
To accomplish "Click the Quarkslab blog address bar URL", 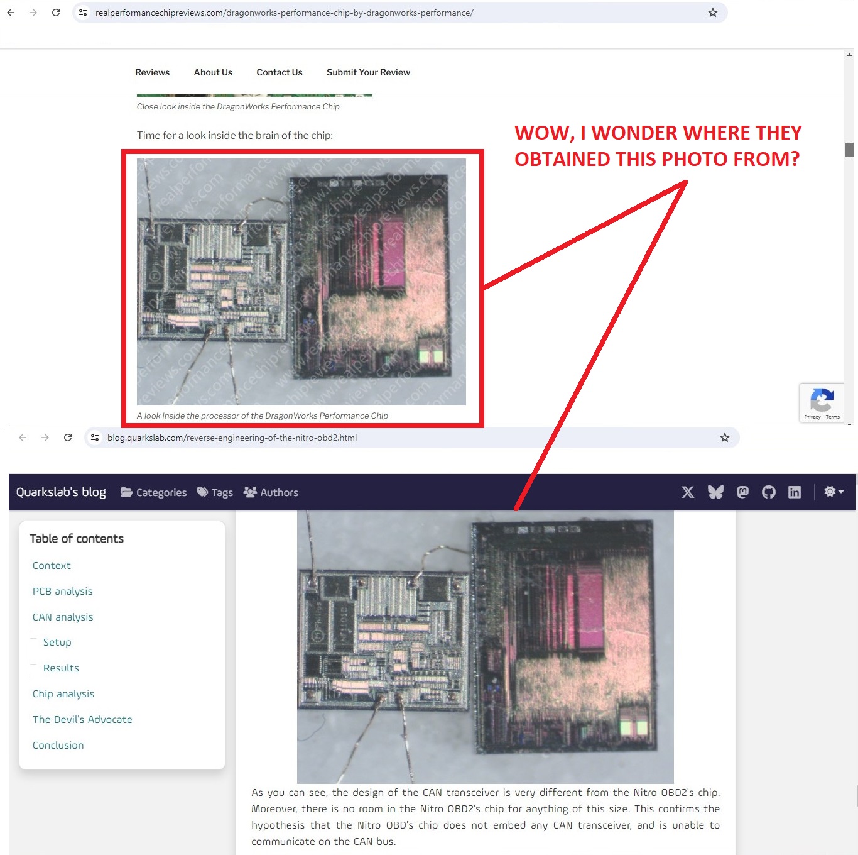I will pos(232,438).
